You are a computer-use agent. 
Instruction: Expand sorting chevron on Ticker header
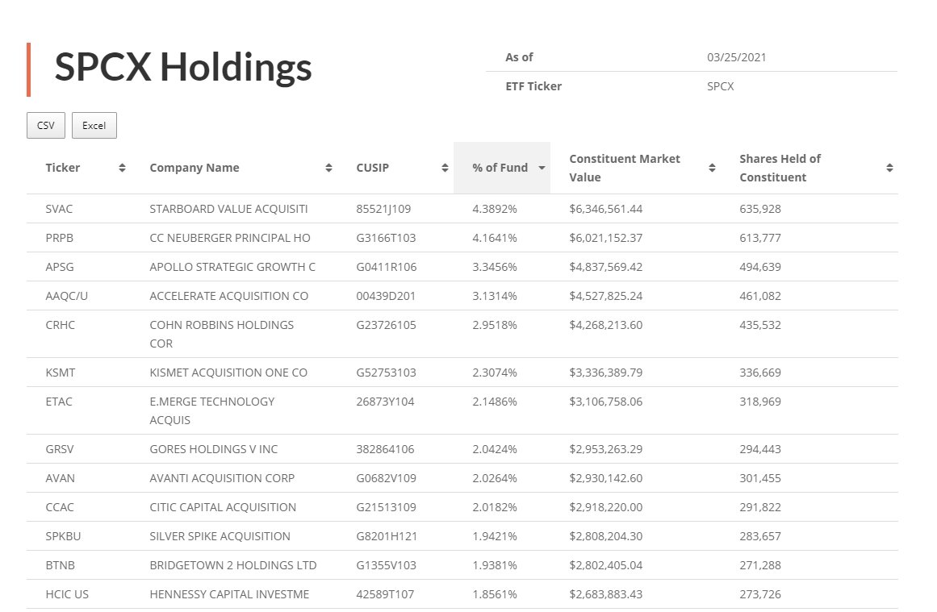pos(122,168)
